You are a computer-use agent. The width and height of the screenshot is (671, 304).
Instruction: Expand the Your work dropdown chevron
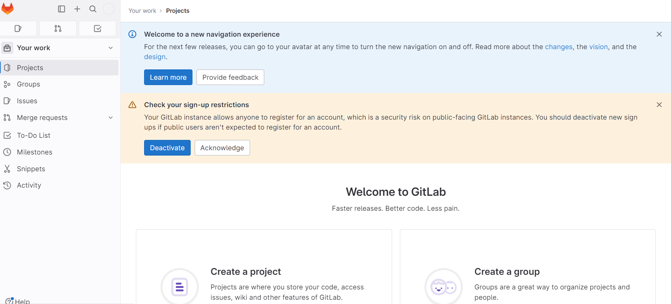click(111, 48)
